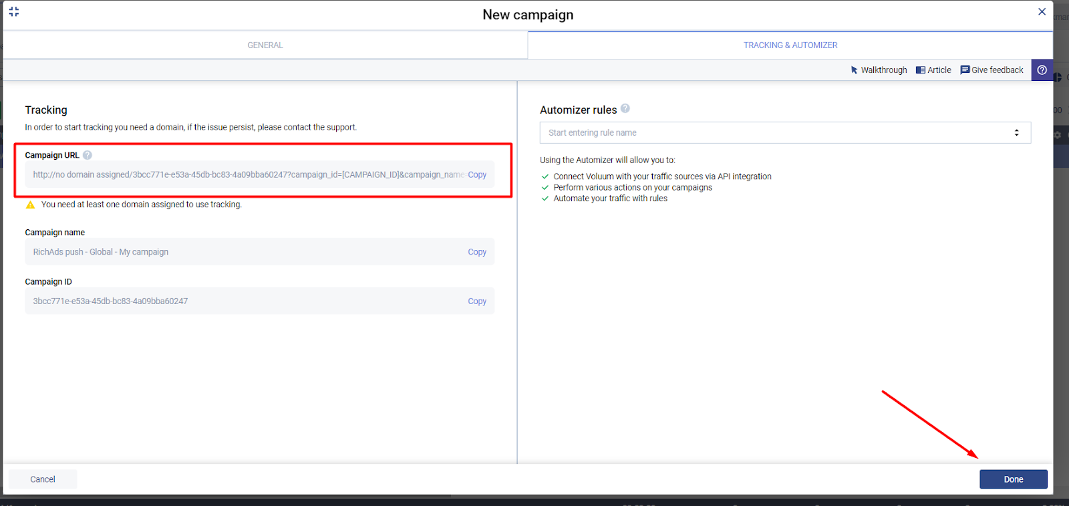Select the Campaign name field
The image size is (1069, 506).
[x=260, y=252]
